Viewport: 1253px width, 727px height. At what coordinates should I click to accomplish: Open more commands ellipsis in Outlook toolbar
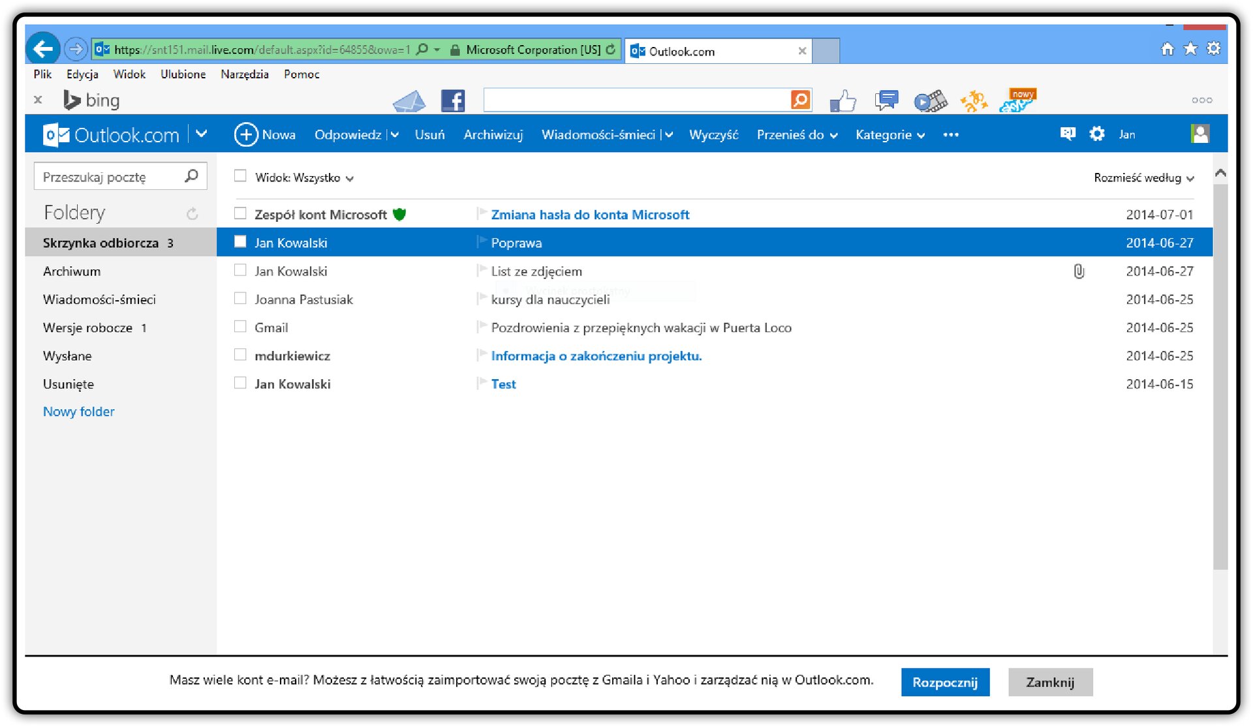951,134
